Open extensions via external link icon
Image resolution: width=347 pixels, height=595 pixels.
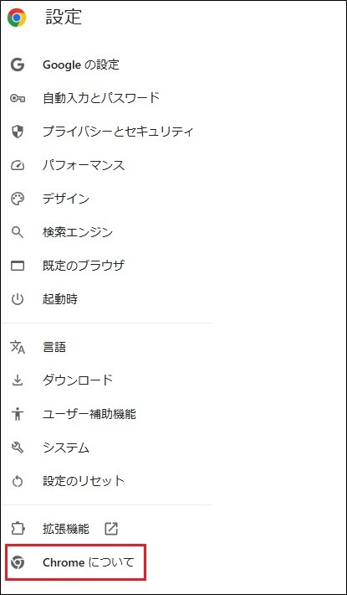(x=111, y=529)
